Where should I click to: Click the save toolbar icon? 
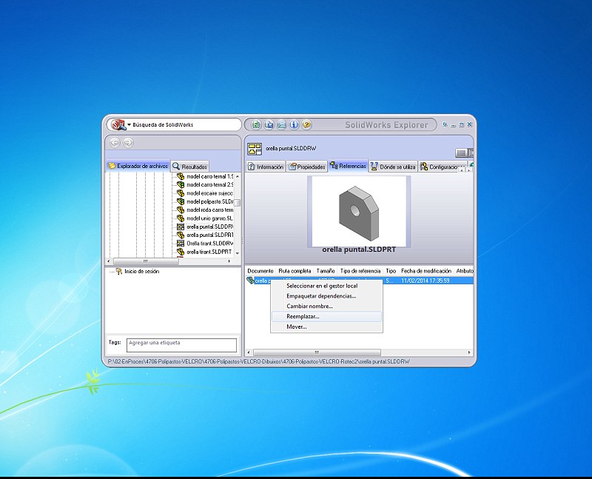tap(269, 124)
